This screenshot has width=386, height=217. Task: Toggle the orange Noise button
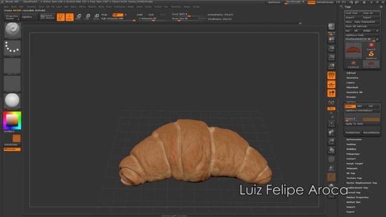350,106
